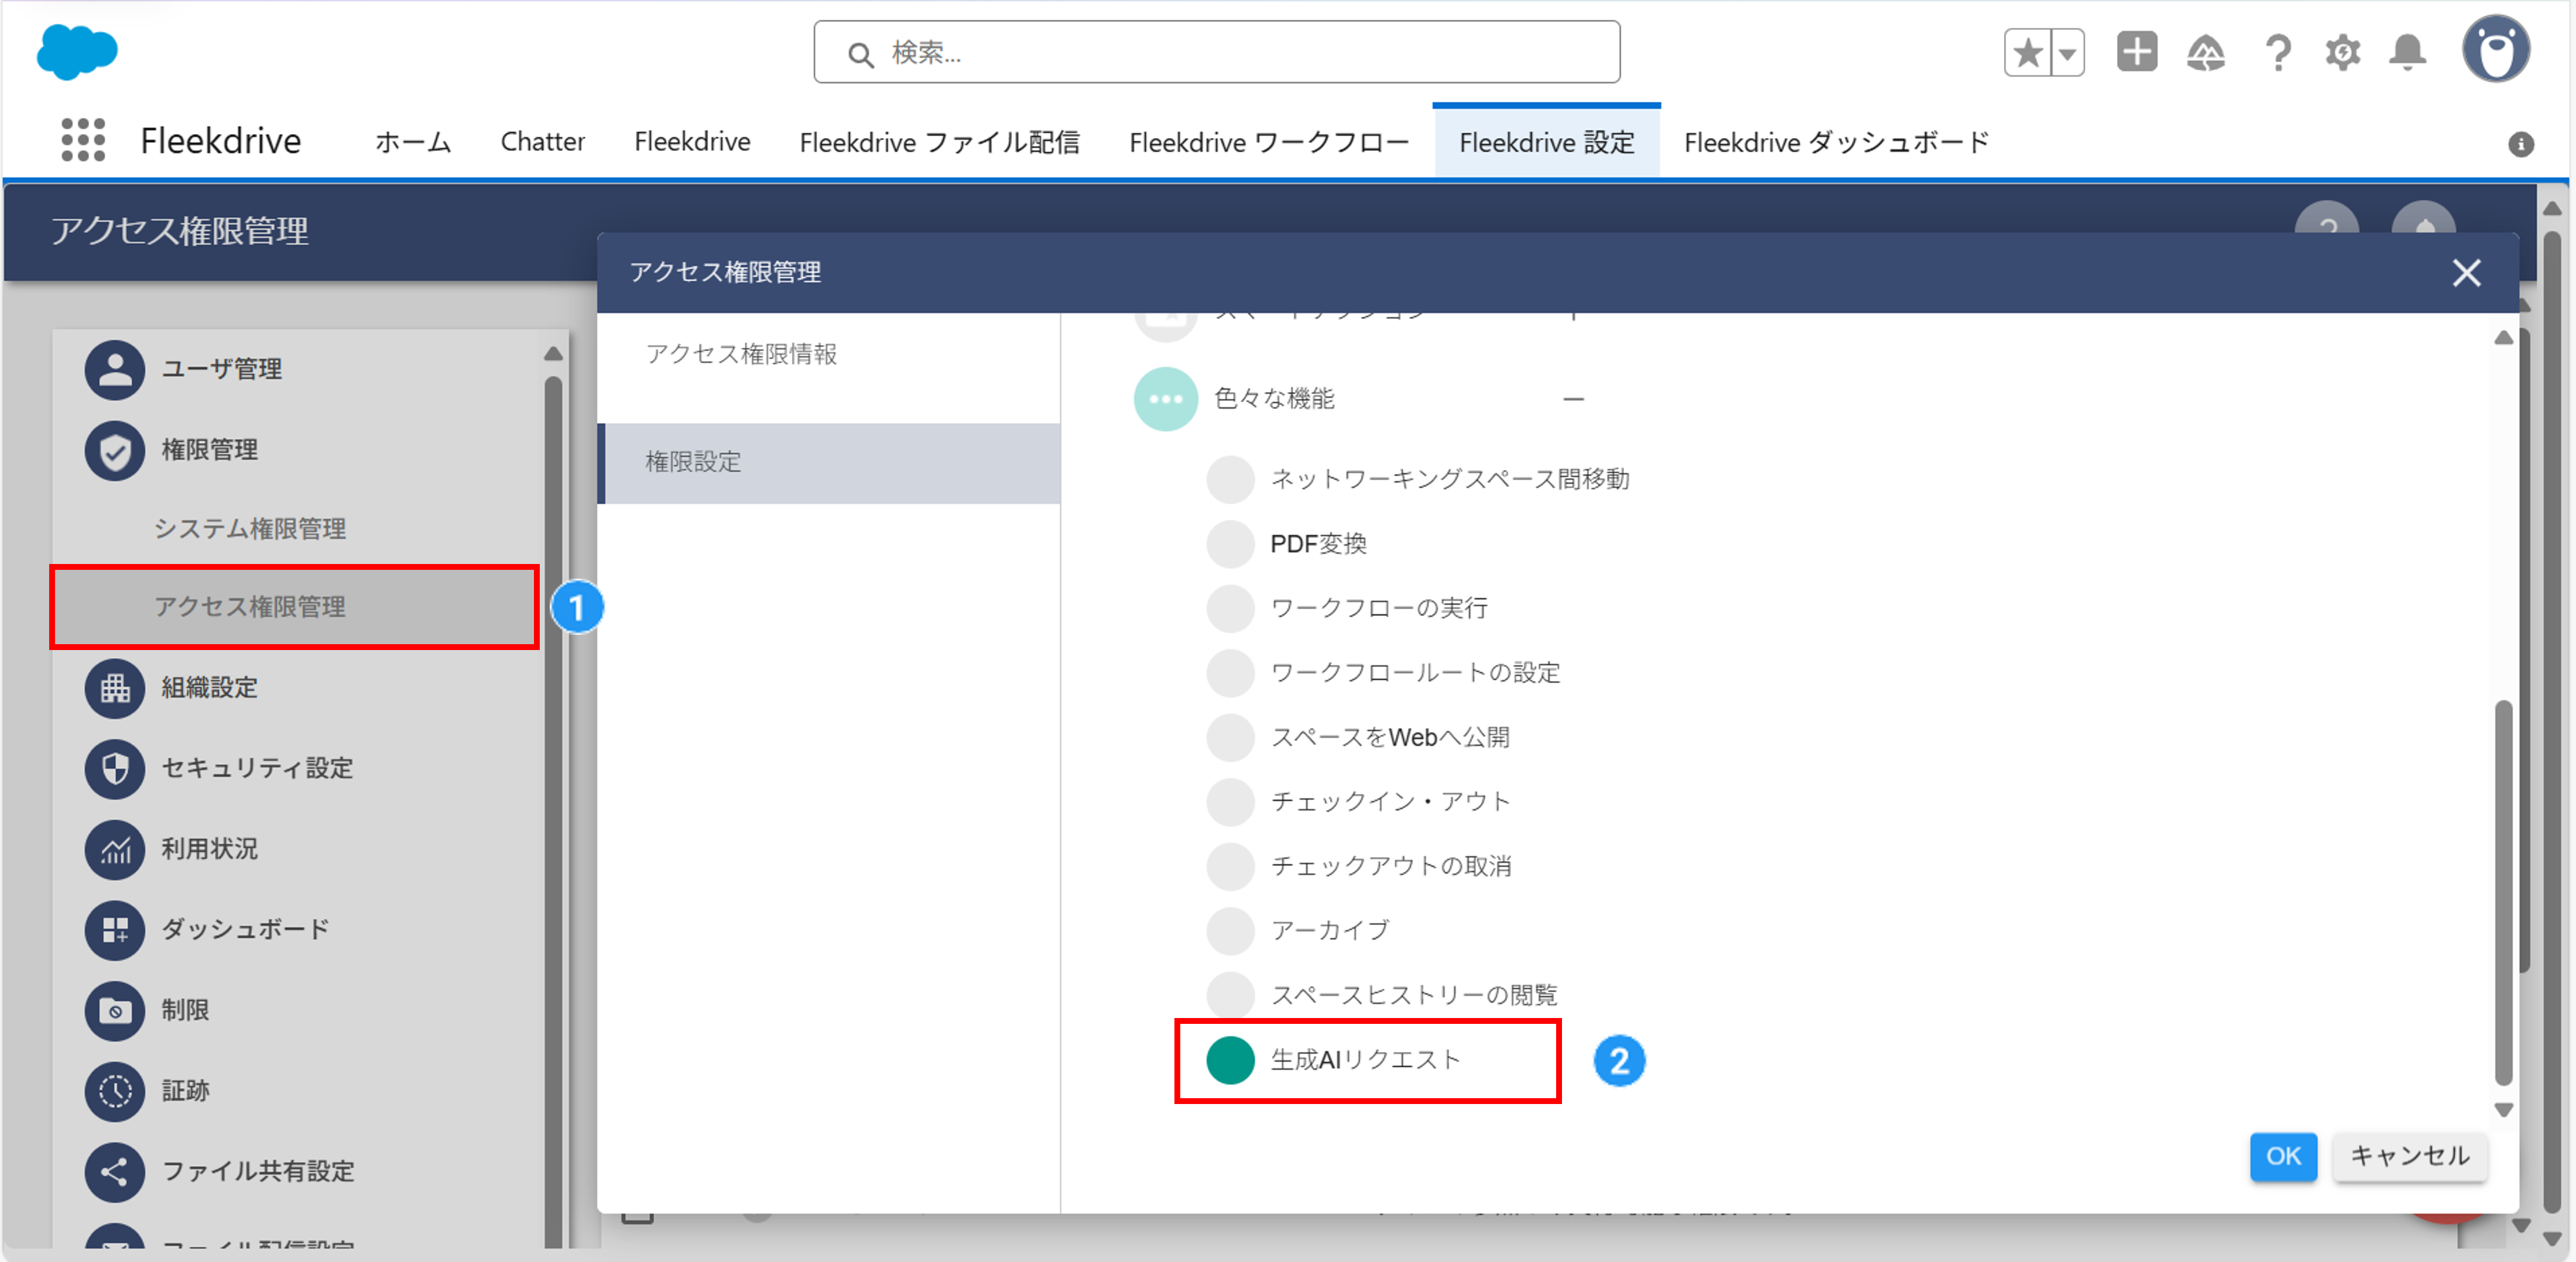Open the Trailhead guidance icon
Screen dimensions: 2576x1262
[2206, 53]
